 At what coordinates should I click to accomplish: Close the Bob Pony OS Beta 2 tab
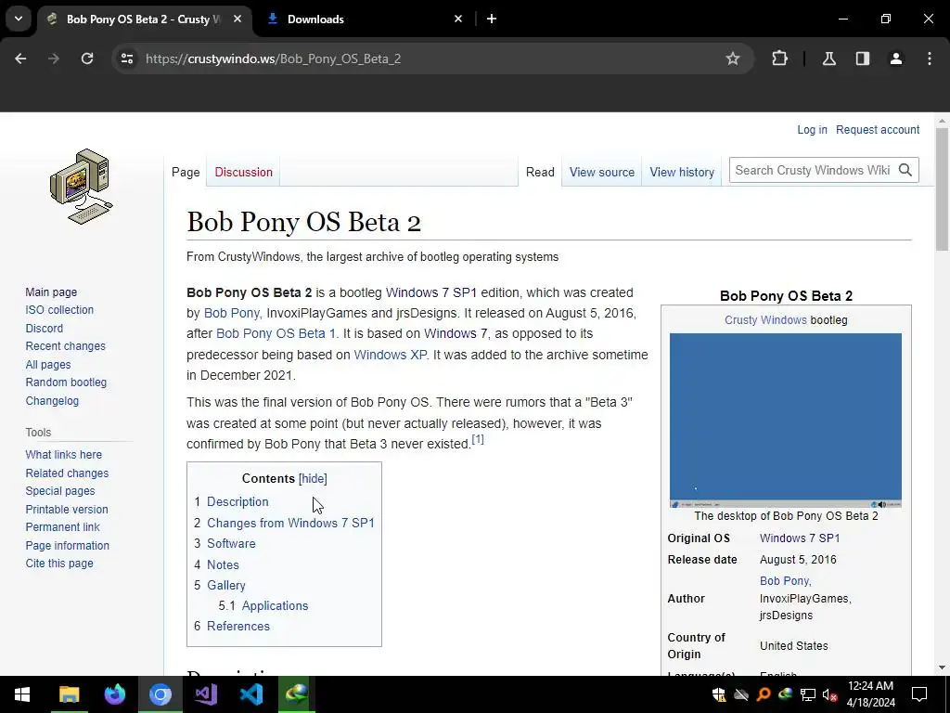click(237, 19)
